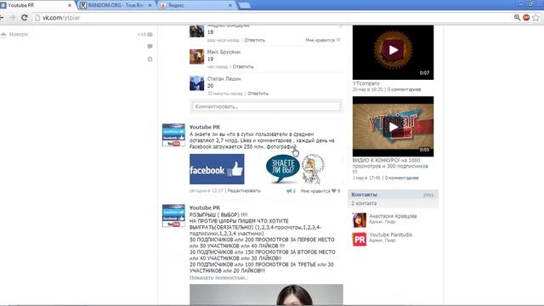Viewport: 544px width, 306px height.
Task: Close the Яндекс tab
Action: click(x=230, y=5)
